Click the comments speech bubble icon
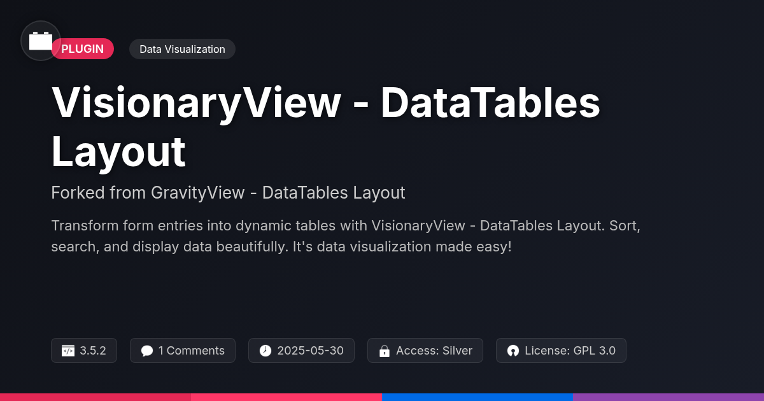Screen dimensions: 764x401 pos(147,351)
